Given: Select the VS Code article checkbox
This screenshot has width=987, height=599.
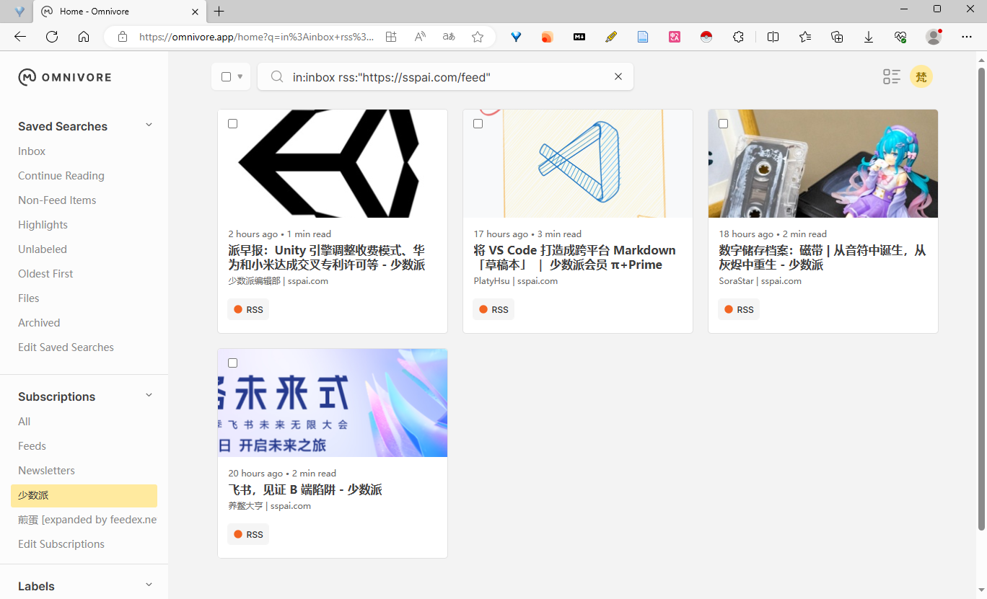Looking at the screenshot, I should click(x=478, y=124).
